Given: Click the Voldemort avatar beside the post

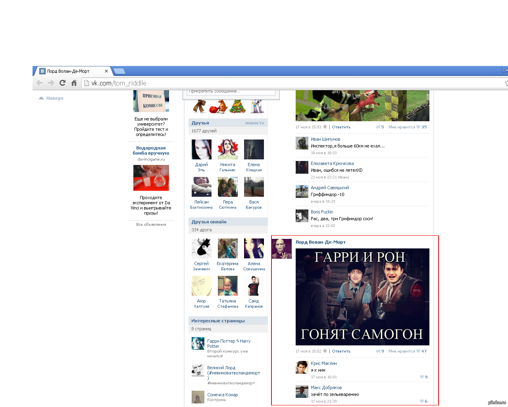Looking at the screenshot, I should coord(282,249).
